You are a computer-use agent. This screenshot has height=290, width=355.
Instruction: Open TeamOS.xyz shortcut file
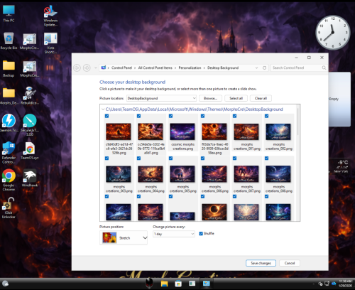[x=30, y=151]
